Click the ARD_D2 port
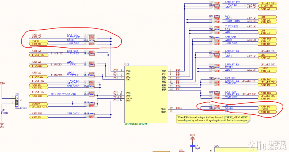Screen dimensions: 289x152 268,107
